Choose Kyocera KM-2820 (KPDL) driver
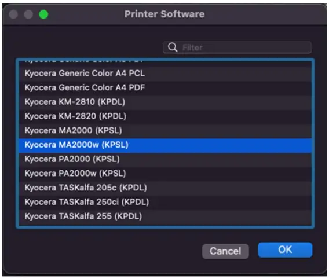This screenshot has height=279, width=329. [x=165, y=116]
